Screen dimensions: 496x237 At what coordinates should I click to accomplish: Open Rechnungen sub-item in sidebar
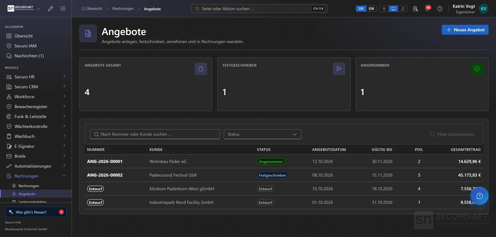pos(36,186)
